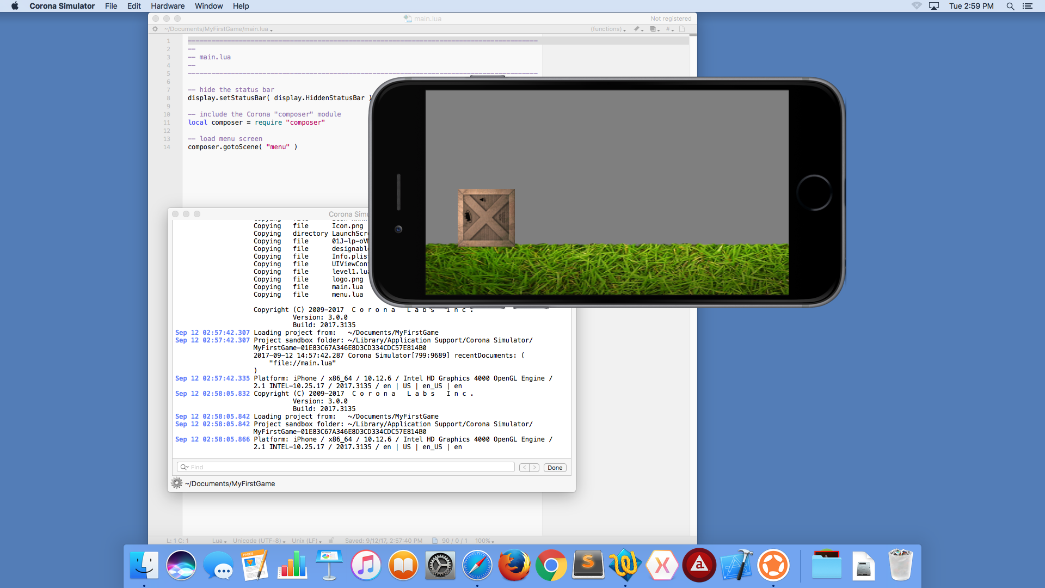Change the Unix (LF) line endings dropdown
Viewport: 1045px width, 588px height.
tap(306, 541)
